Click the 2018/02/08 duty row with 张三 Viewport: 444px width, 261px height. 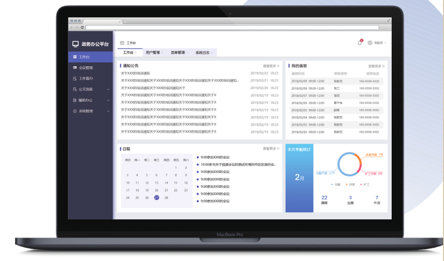[336, 88]
